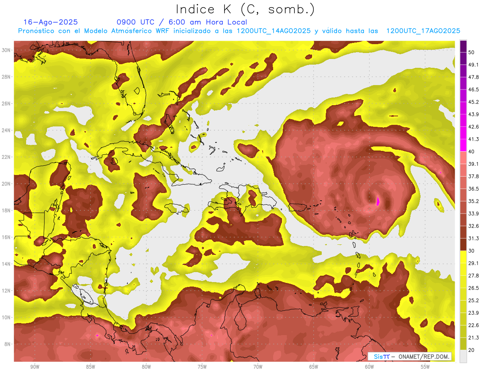Screen dimensions: 482x372
Task: Click the colorbar value 42.6
Action: pyautogui.click(x=474, y=127)
